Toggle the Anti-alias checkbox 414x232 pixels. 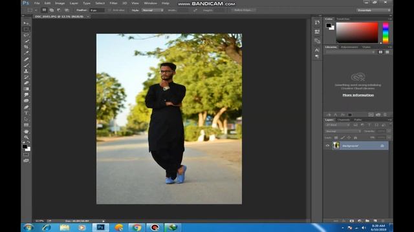pyautogui.click(x=109, y=10)
